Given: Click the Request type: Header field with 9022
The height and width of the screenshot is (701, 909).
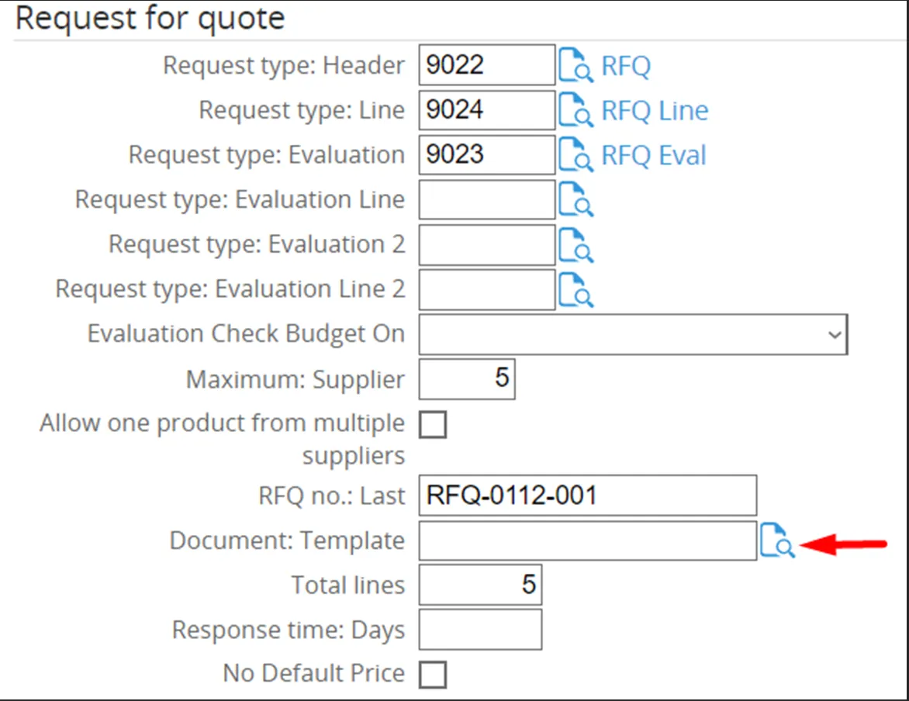Looking at the screenshot, I should coord(486,65).
